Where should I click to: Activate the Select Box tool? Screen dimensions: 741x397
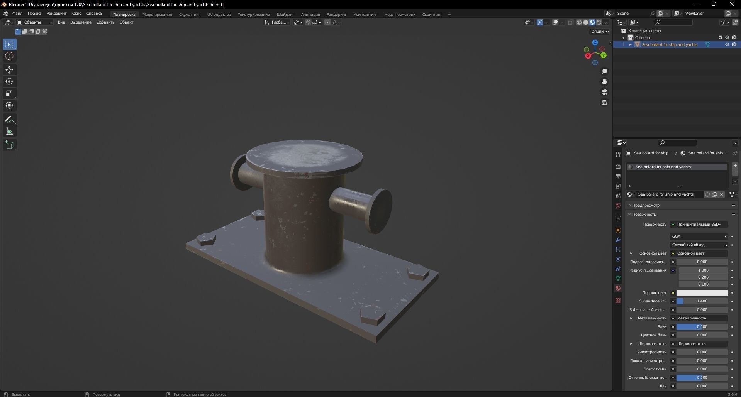[x=9, y=44]
